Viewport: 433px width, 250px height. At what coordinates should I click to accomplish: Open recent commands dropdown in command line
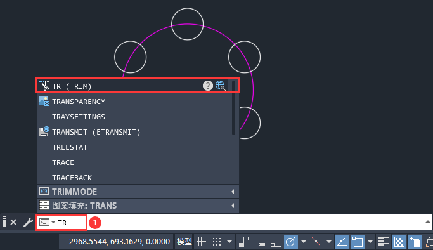pos(53,222)
